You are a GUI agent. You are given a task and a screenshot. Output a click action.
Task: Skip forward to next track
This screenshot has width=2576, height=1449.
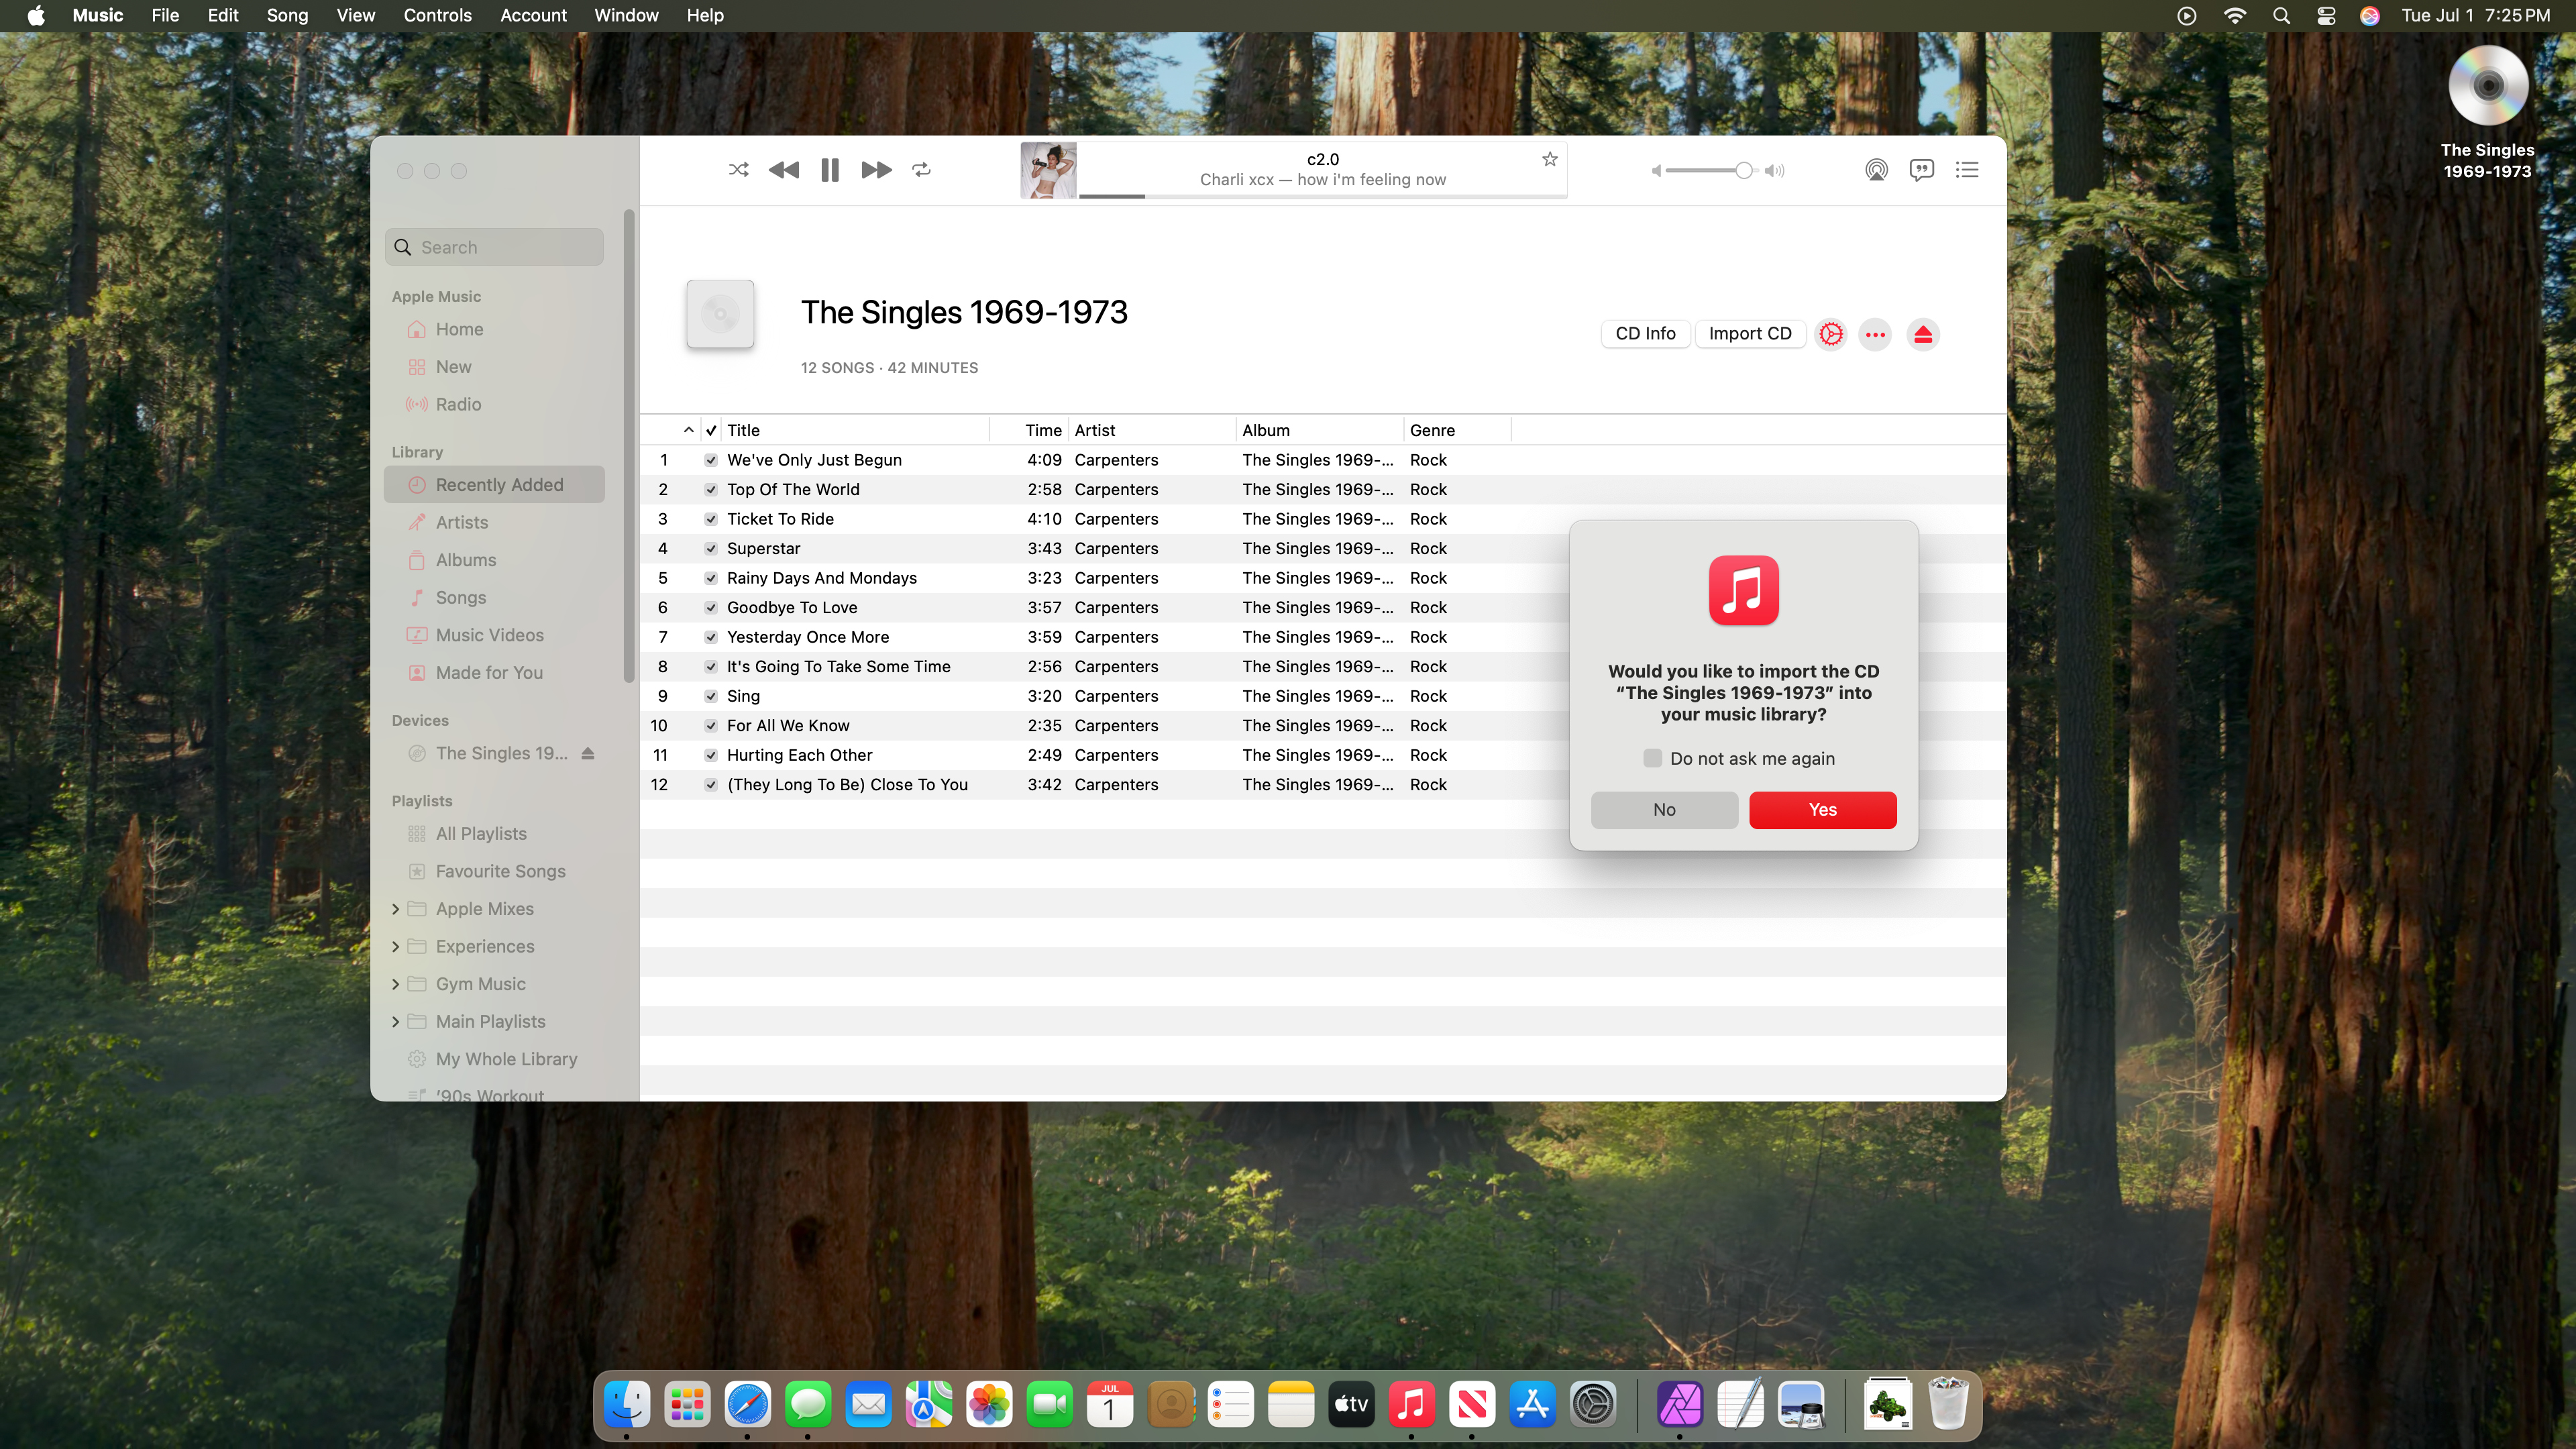coord(876,170)
